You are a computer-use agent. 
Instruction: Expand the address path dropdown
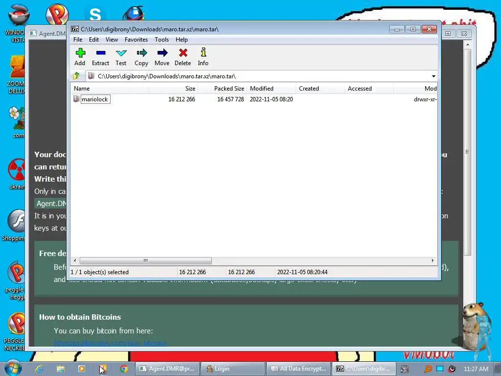click(433, 76)
